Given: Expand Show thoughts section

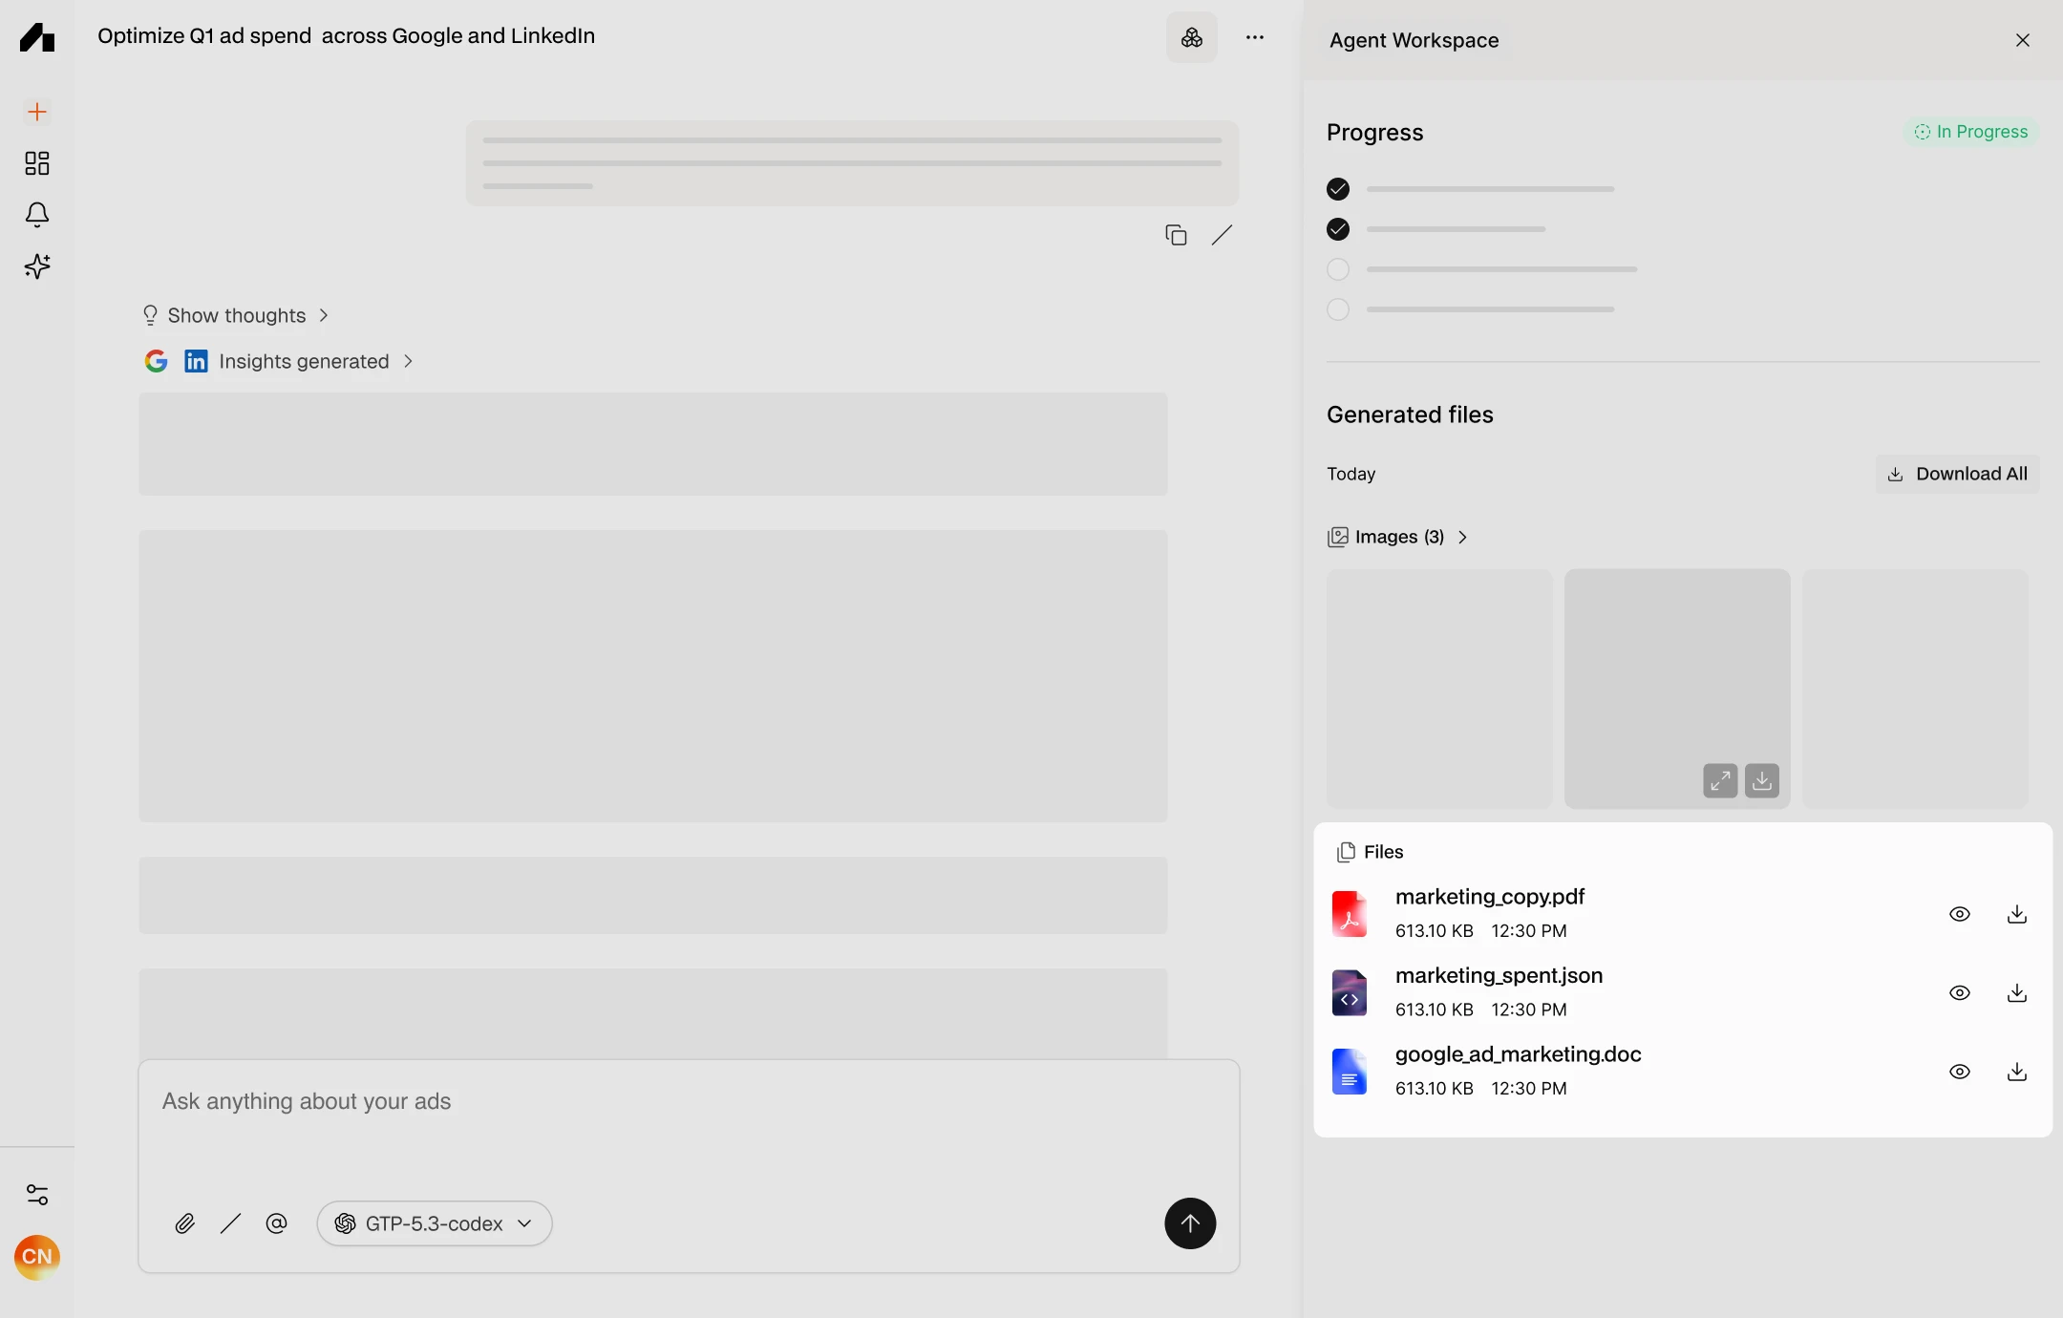Looking at the screenshot, I should tap(236, 315).
